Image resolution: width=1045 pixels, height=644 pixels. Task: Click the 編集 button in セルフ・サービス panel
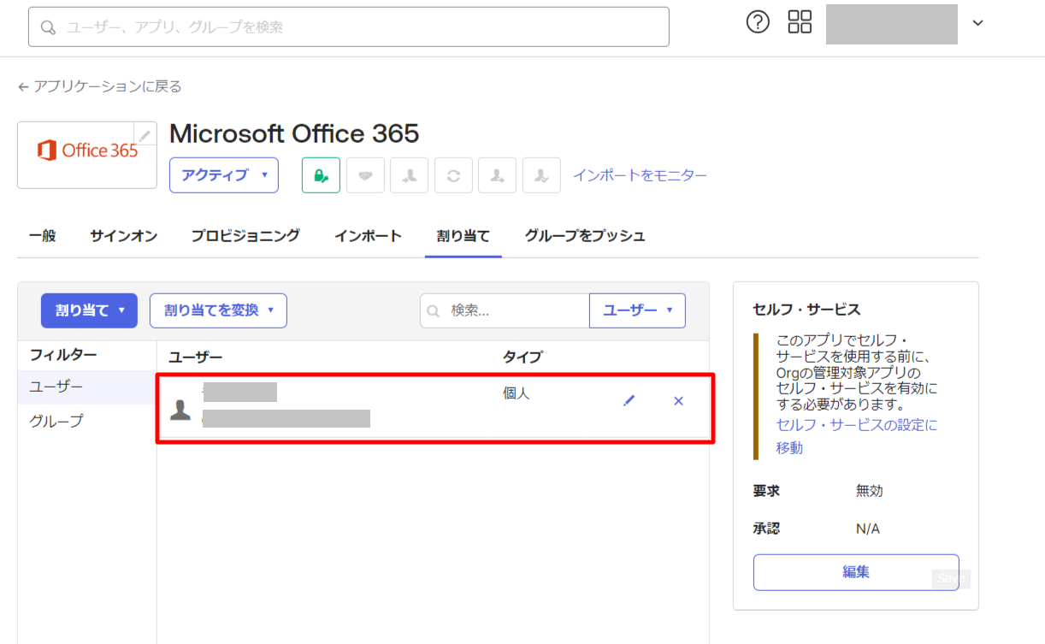click(x=855, y=572)
